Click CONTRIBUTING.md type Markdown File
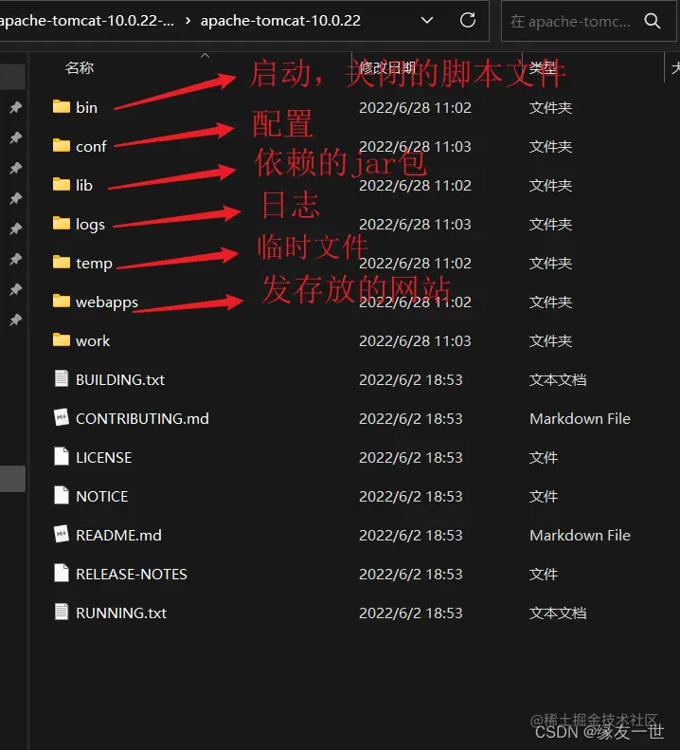680x750 pixels. pos(581,418)
